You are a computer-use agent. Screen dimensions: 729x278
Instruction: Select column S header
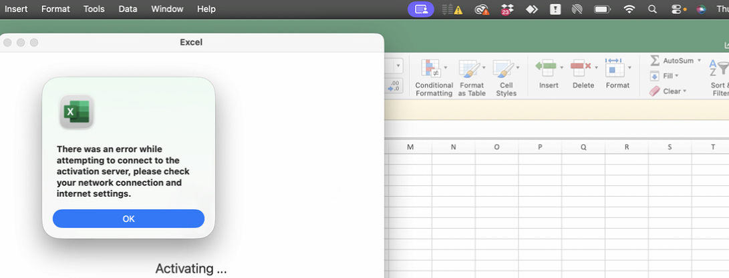[670, 147]
